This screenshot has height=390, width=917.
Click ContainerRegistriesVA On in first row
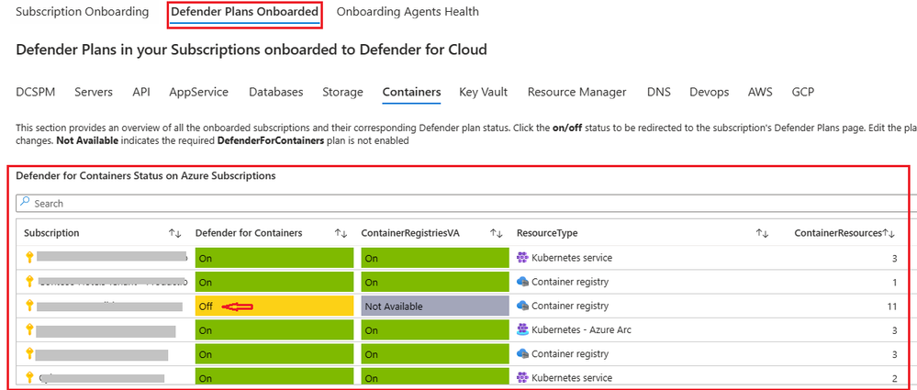435,258
